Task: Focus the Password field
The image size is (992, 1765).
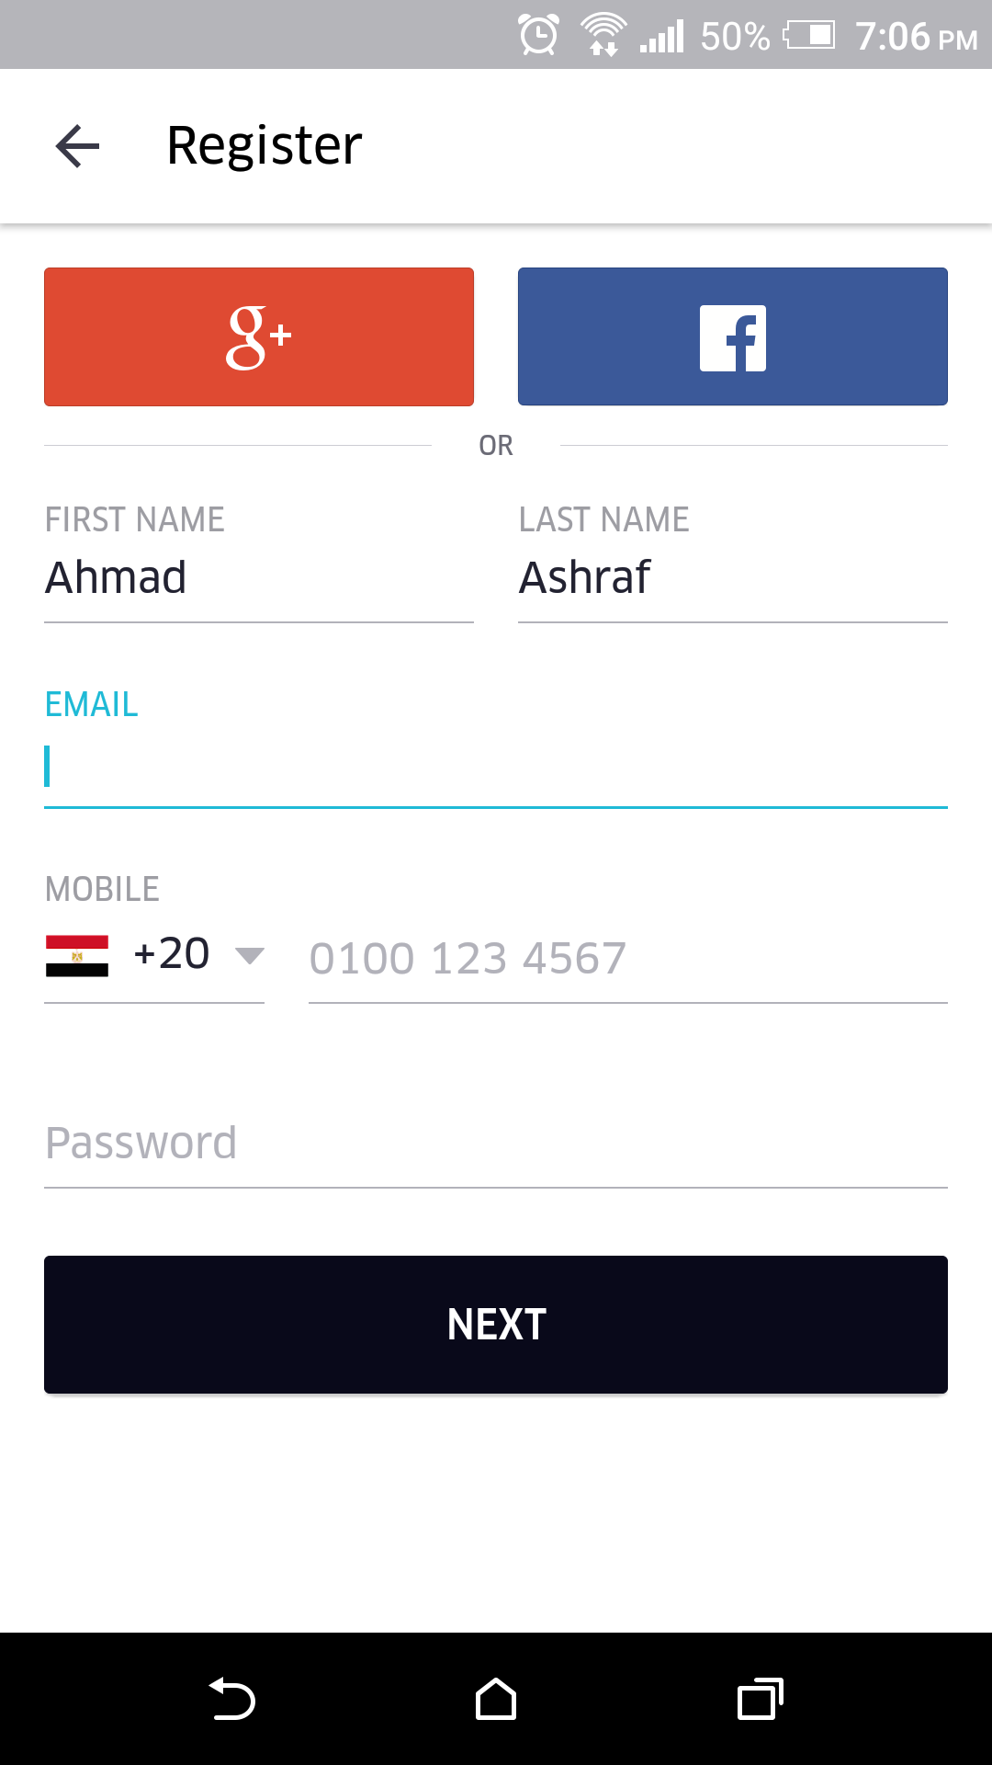Action: point(496,1144)
